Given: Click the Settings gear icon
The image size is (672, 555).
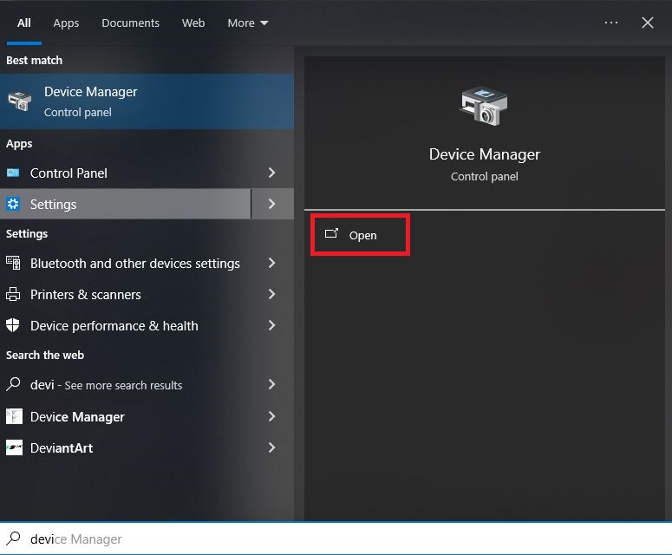Looking at the screenshot, I should (13, 204).
